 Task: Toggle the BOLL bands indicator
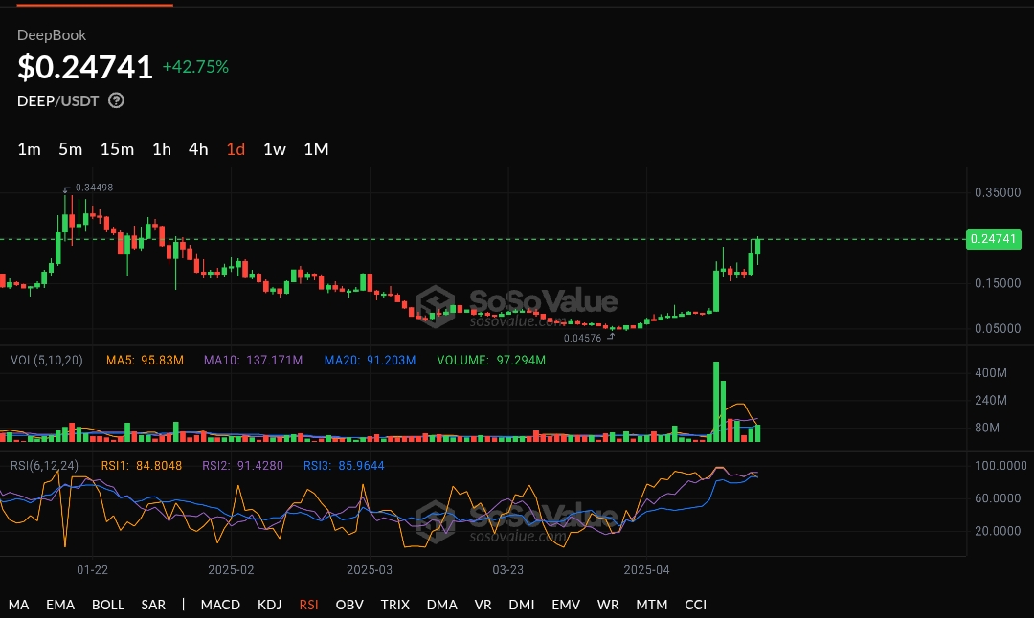click(108, 605)
